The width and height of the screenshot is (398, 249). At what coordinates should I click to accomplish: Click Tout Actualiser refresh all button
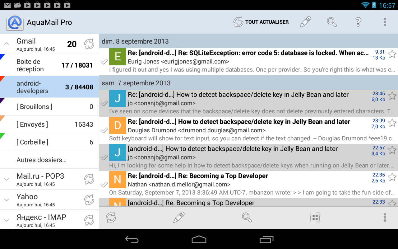click(261, 22)
